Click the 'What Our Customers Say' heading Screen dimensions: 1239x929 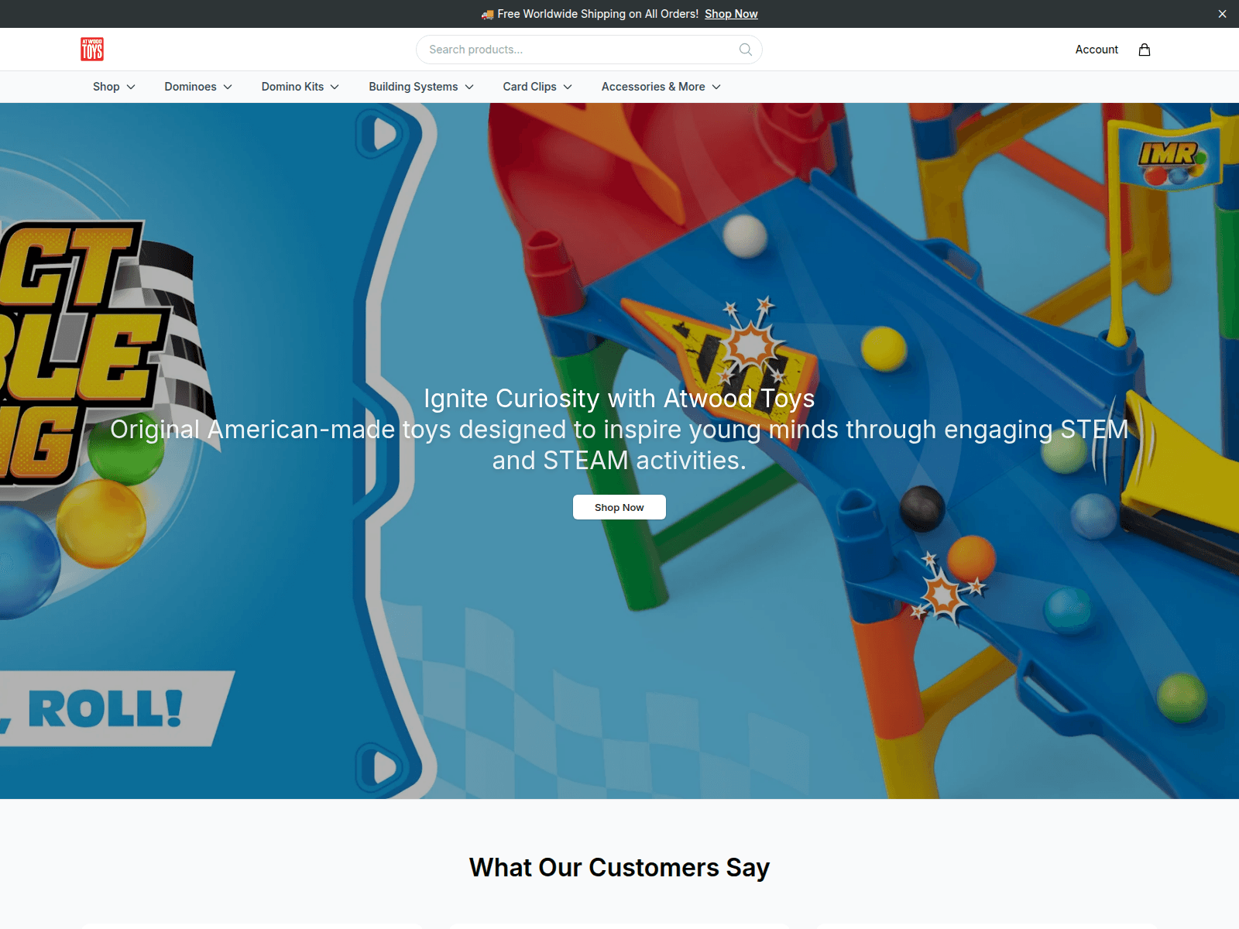619,868
